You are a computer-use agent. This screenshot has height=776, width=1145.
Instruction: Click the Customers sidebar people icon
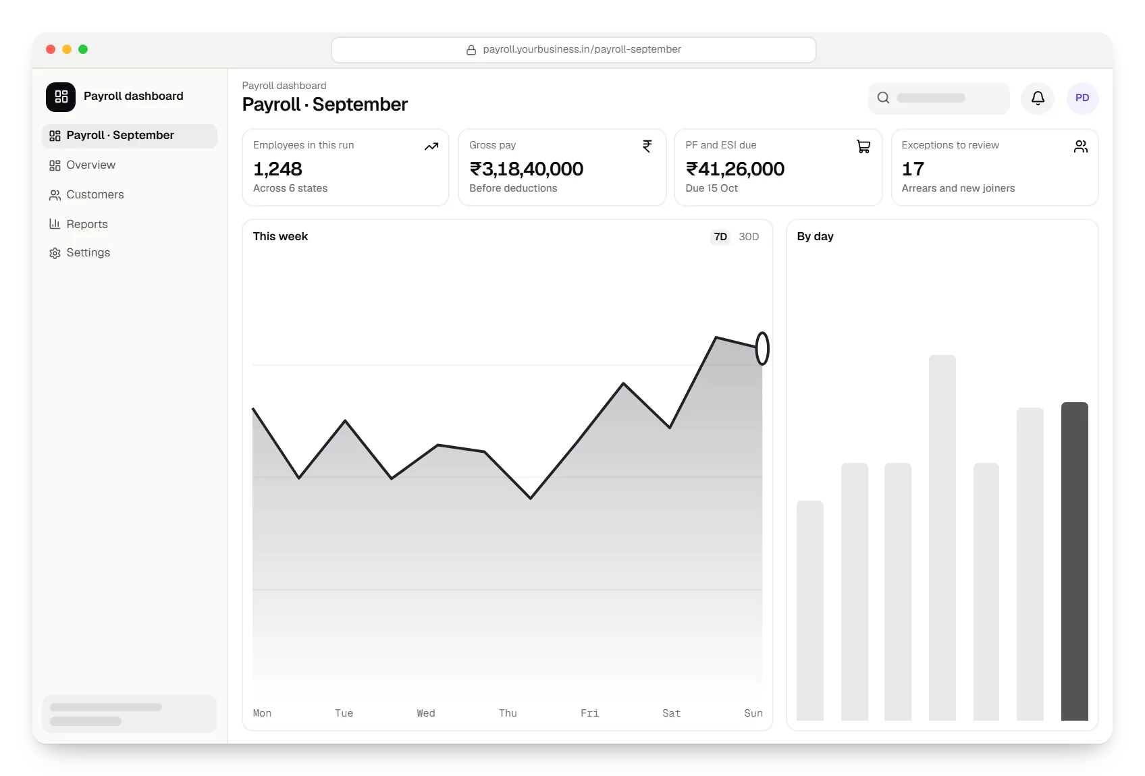tap(55, 195)
